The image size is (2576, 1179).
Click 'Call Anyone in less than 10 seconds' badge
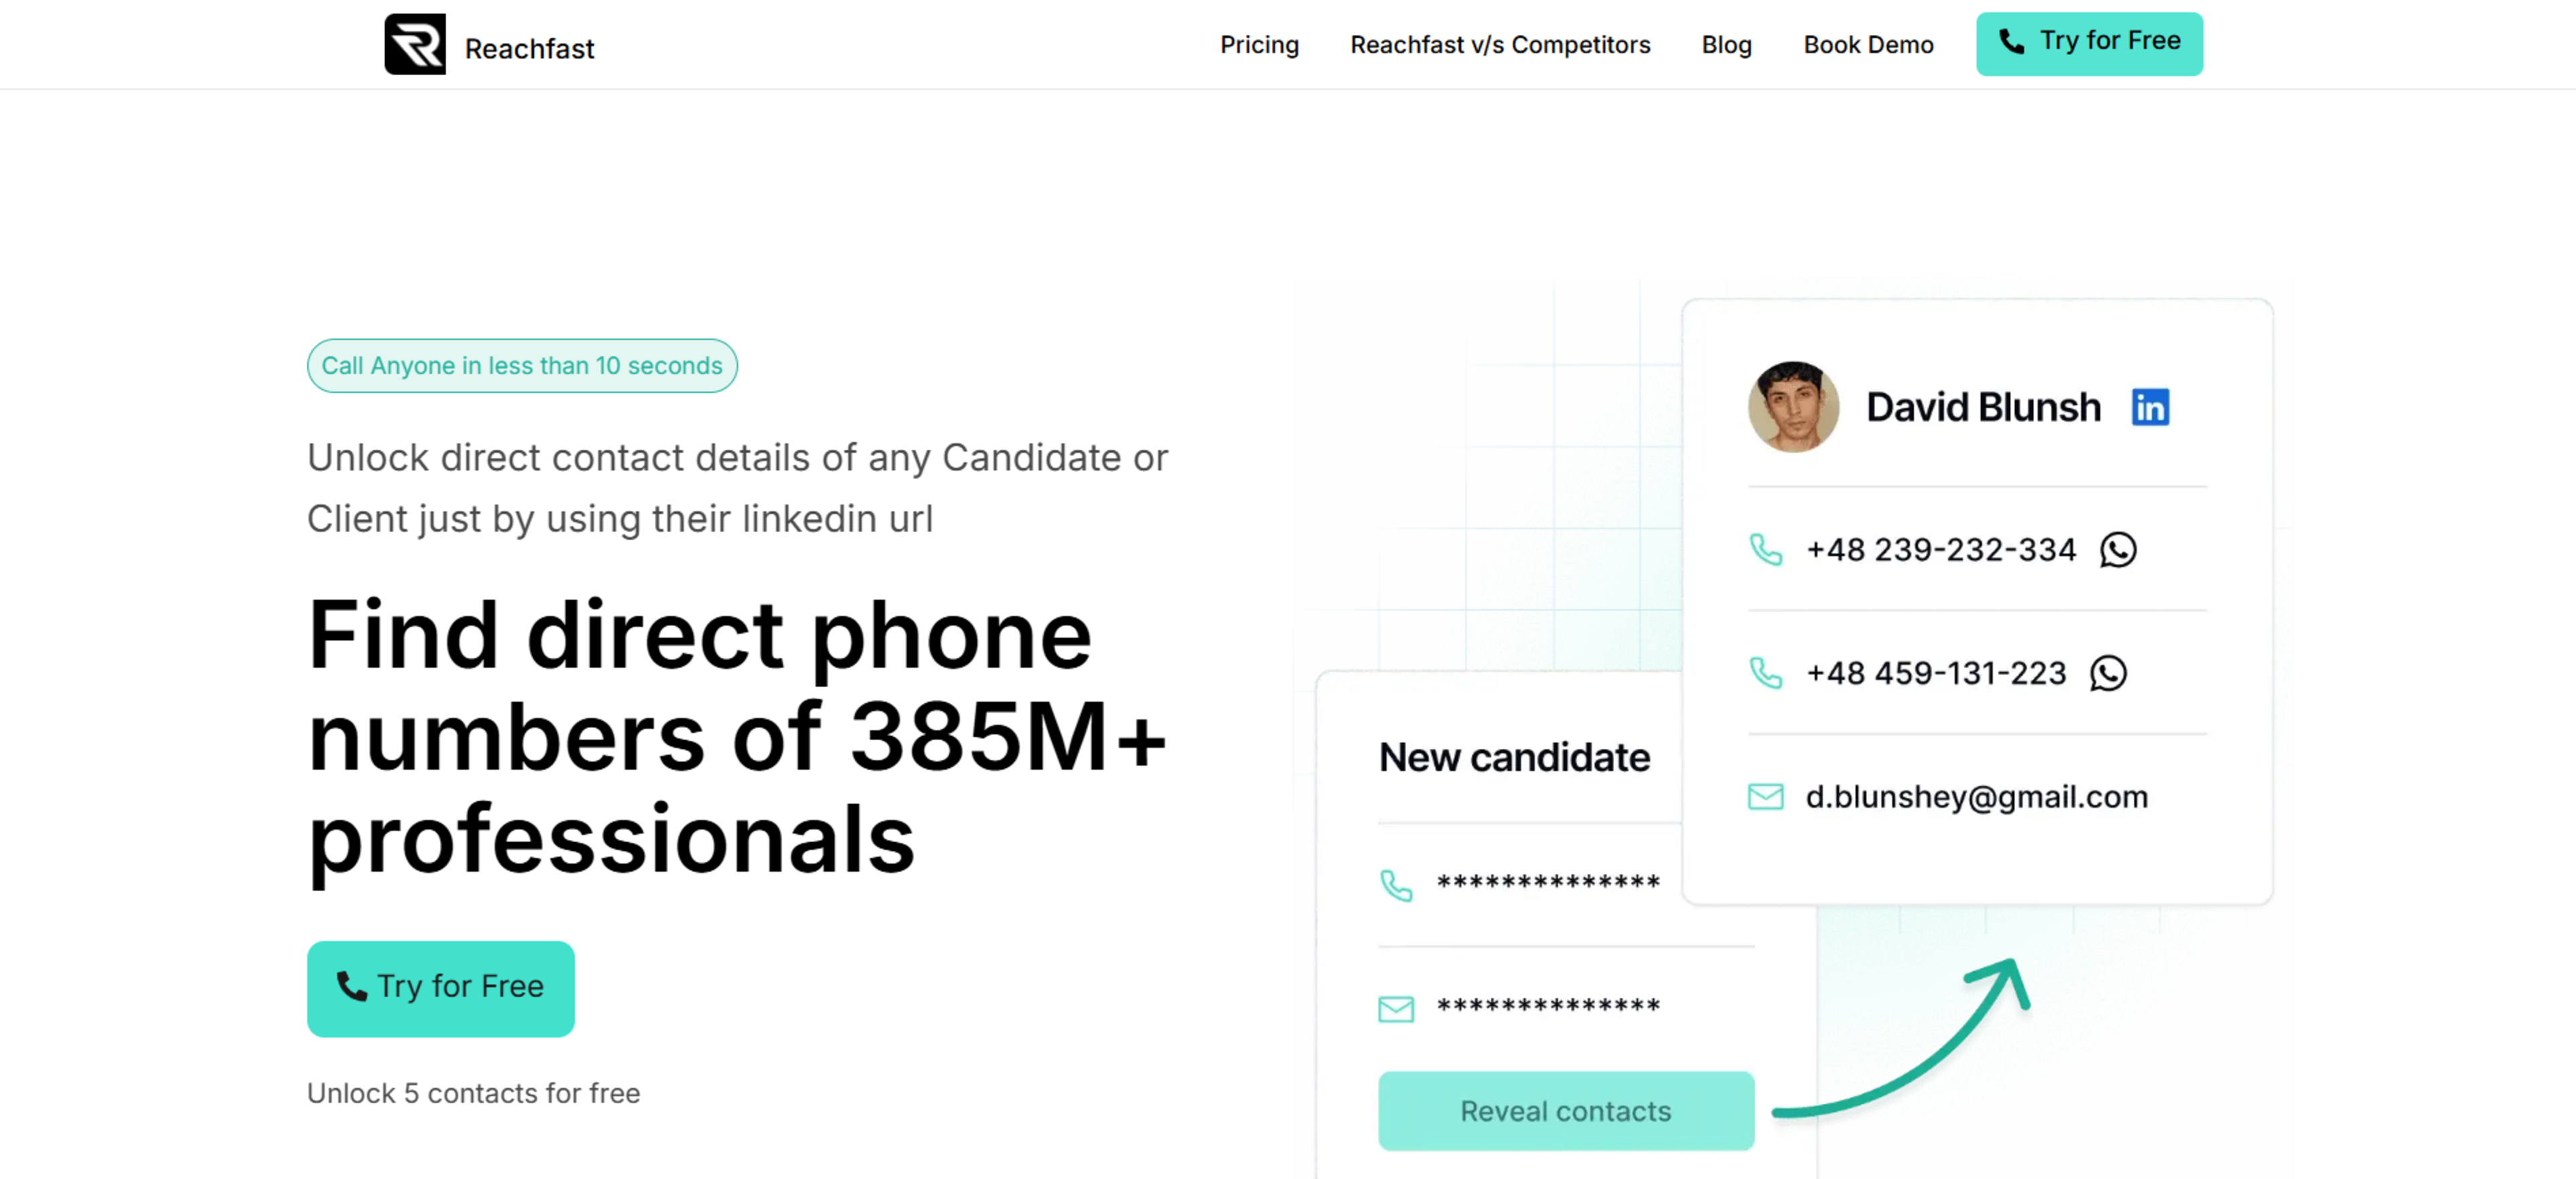(522, 365)
